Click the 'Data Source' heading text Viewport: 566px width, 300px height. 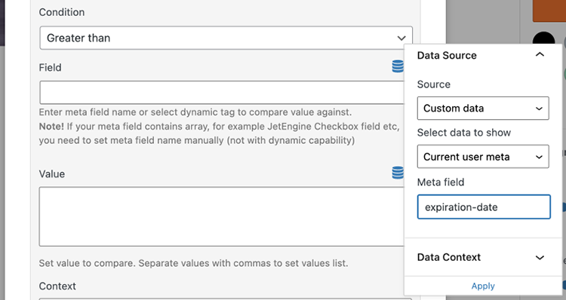coord(447,56)
